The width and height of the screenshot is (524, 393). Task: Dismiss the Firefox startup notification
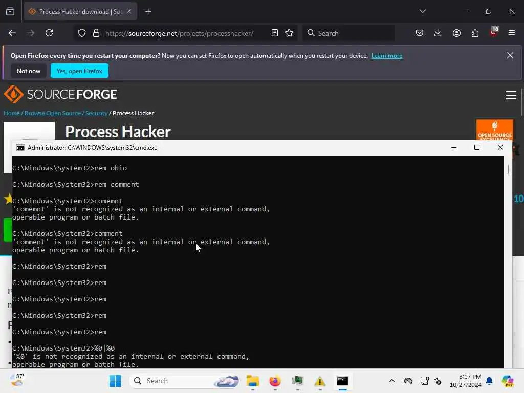[510, 55]
